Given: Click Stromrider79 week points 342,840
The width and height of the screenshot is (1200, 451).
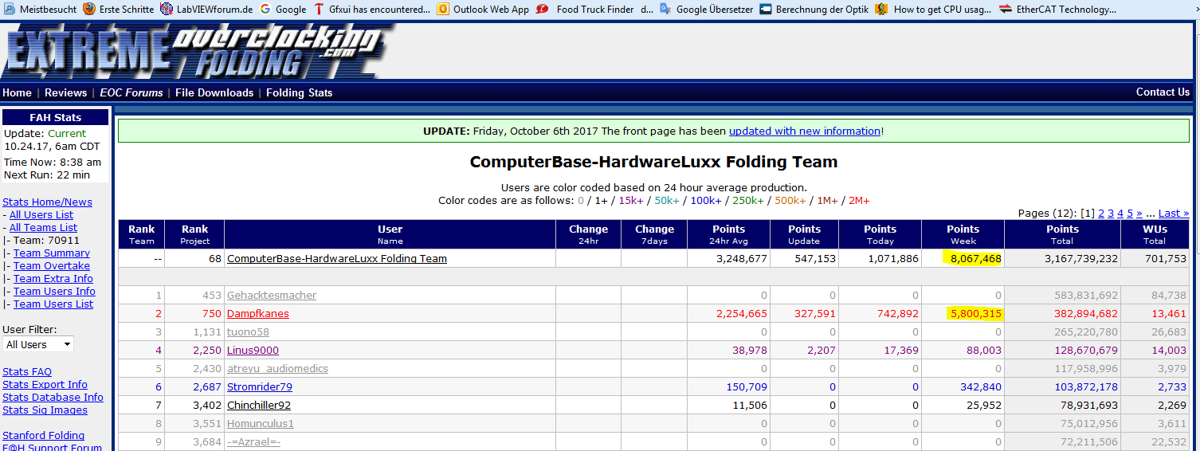Looking at the screenshot, I should (981, 386).
